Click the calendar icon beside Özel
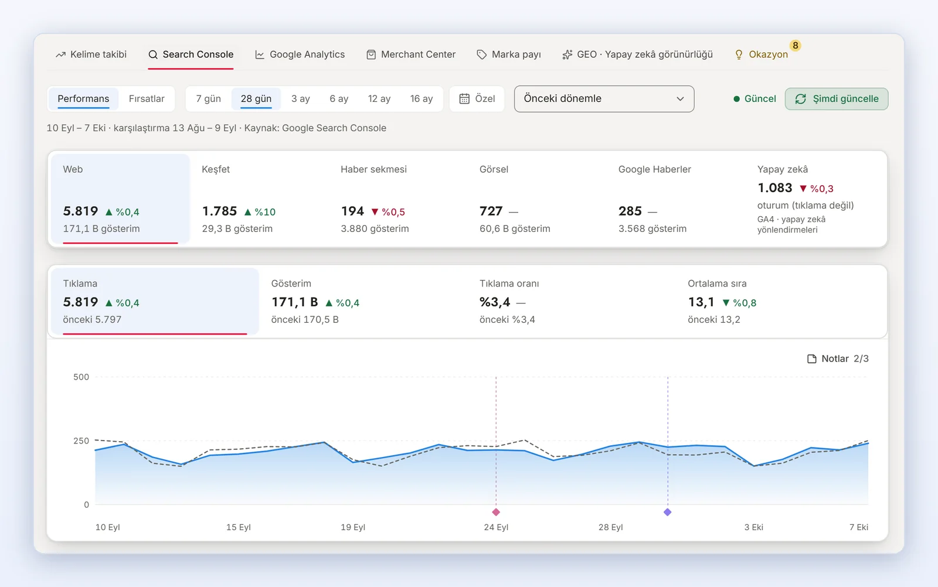The width and height of the screenshot is (938, 587). pos(464,99)
